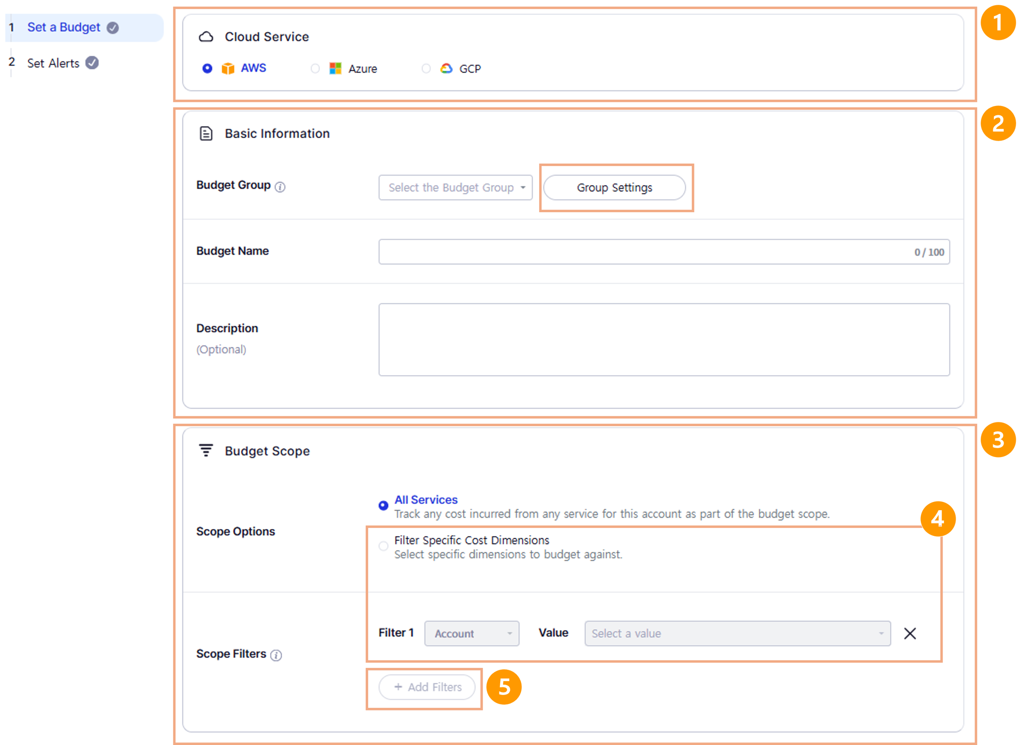Image resolution: width=1021 pixels, height=745 pixels.
Task: Choose GCP as the cloud service
Action: [426, 69]
